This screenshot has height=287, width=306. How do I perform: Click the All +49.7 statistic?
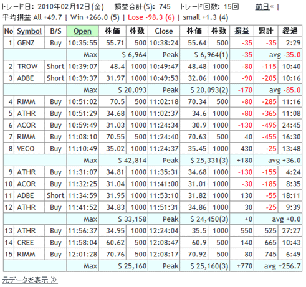47,17
